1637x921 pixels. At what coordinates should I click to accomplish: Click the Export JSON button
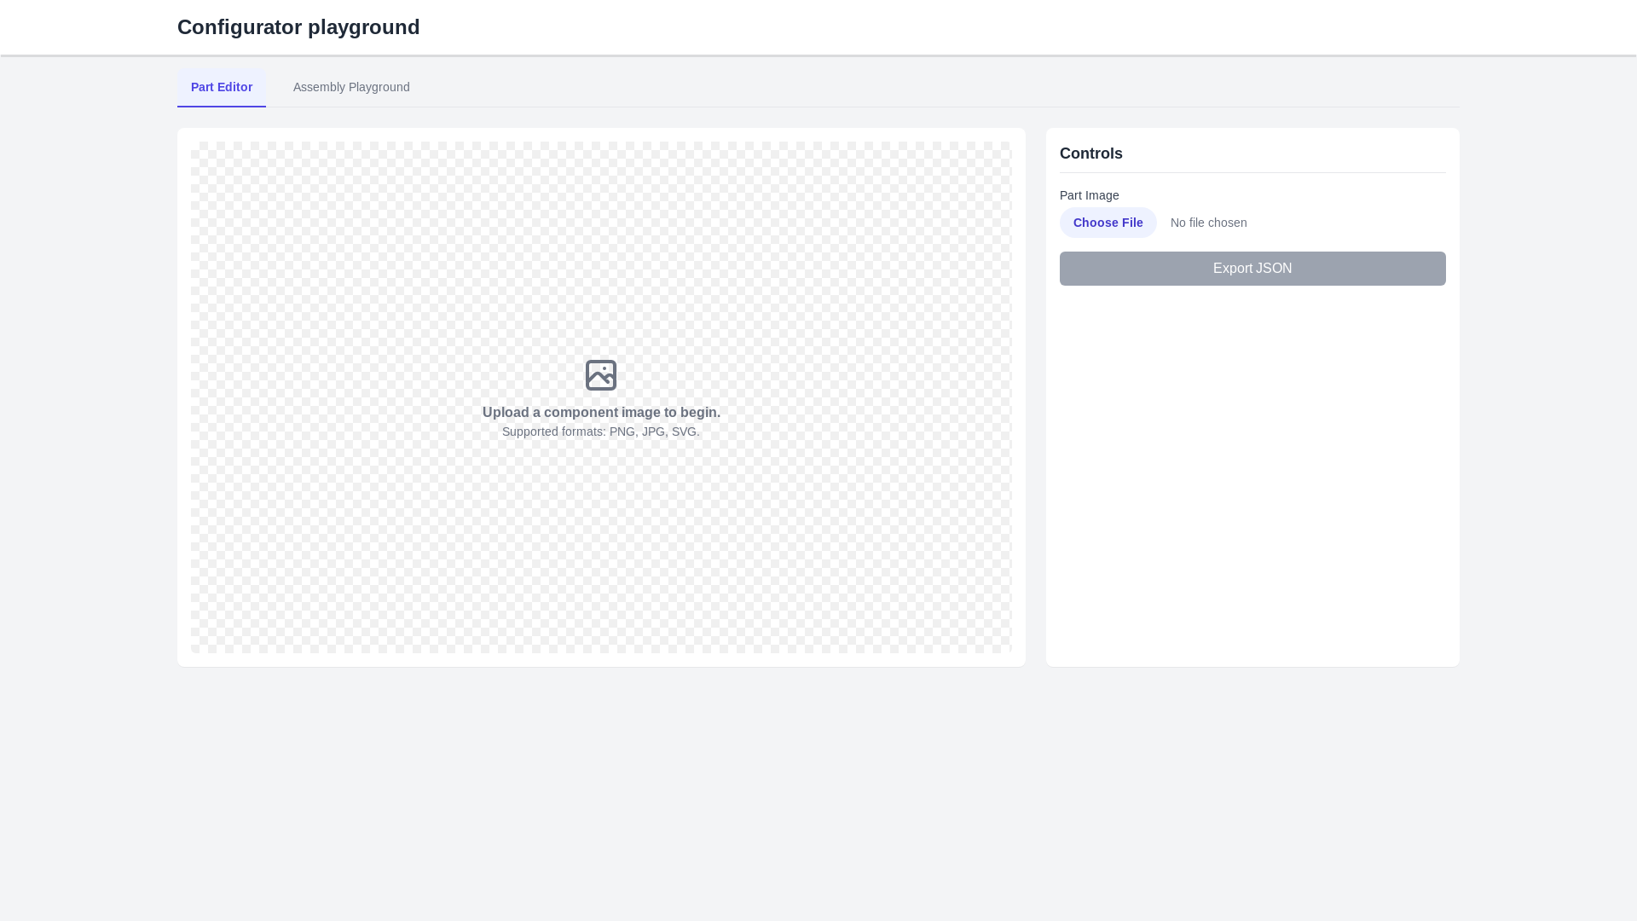coord(1252,269)
